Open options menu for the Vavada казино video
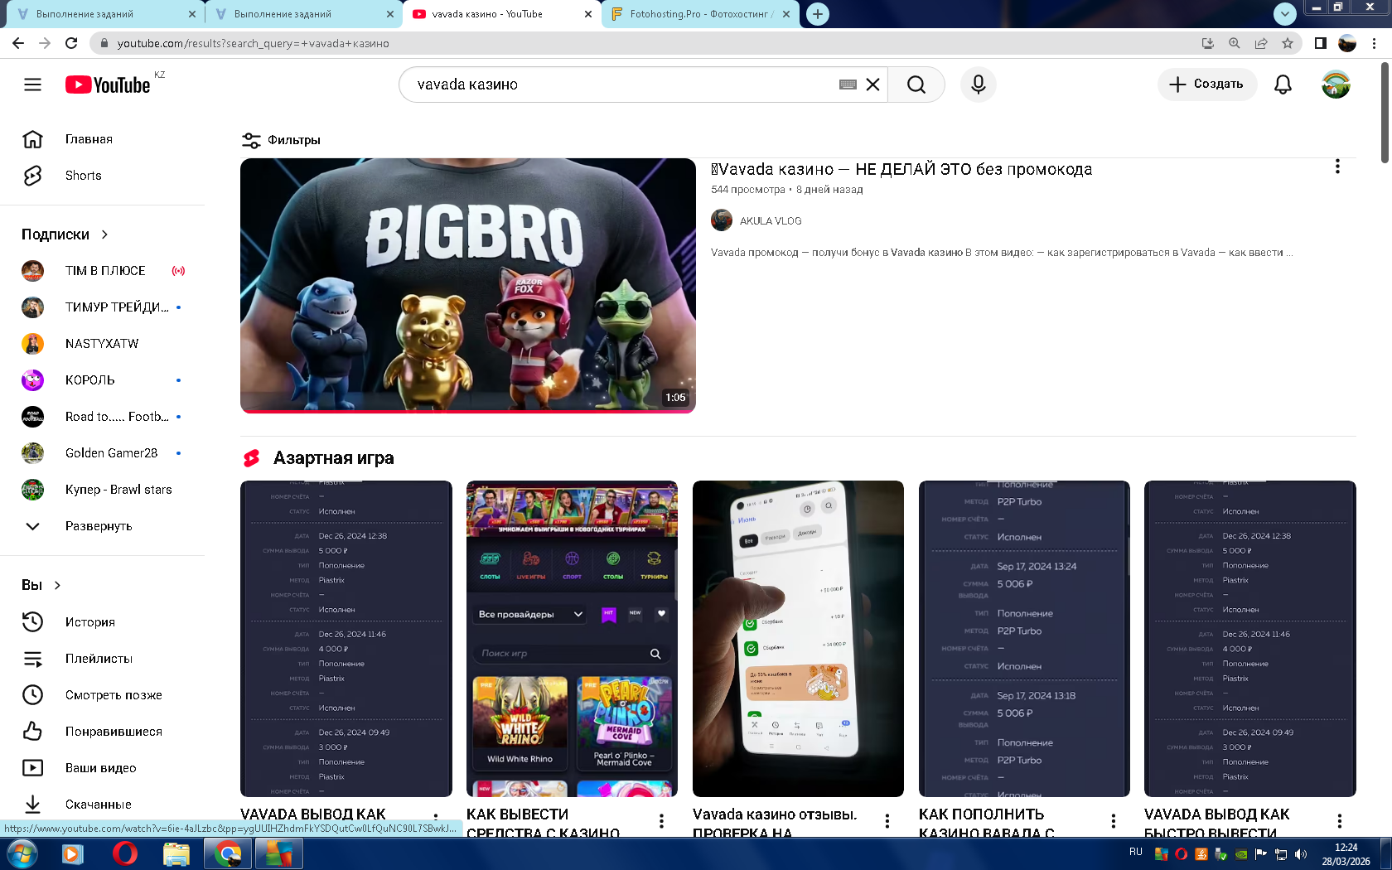This screenshot has width=1392, height=870. [1337, 167]
